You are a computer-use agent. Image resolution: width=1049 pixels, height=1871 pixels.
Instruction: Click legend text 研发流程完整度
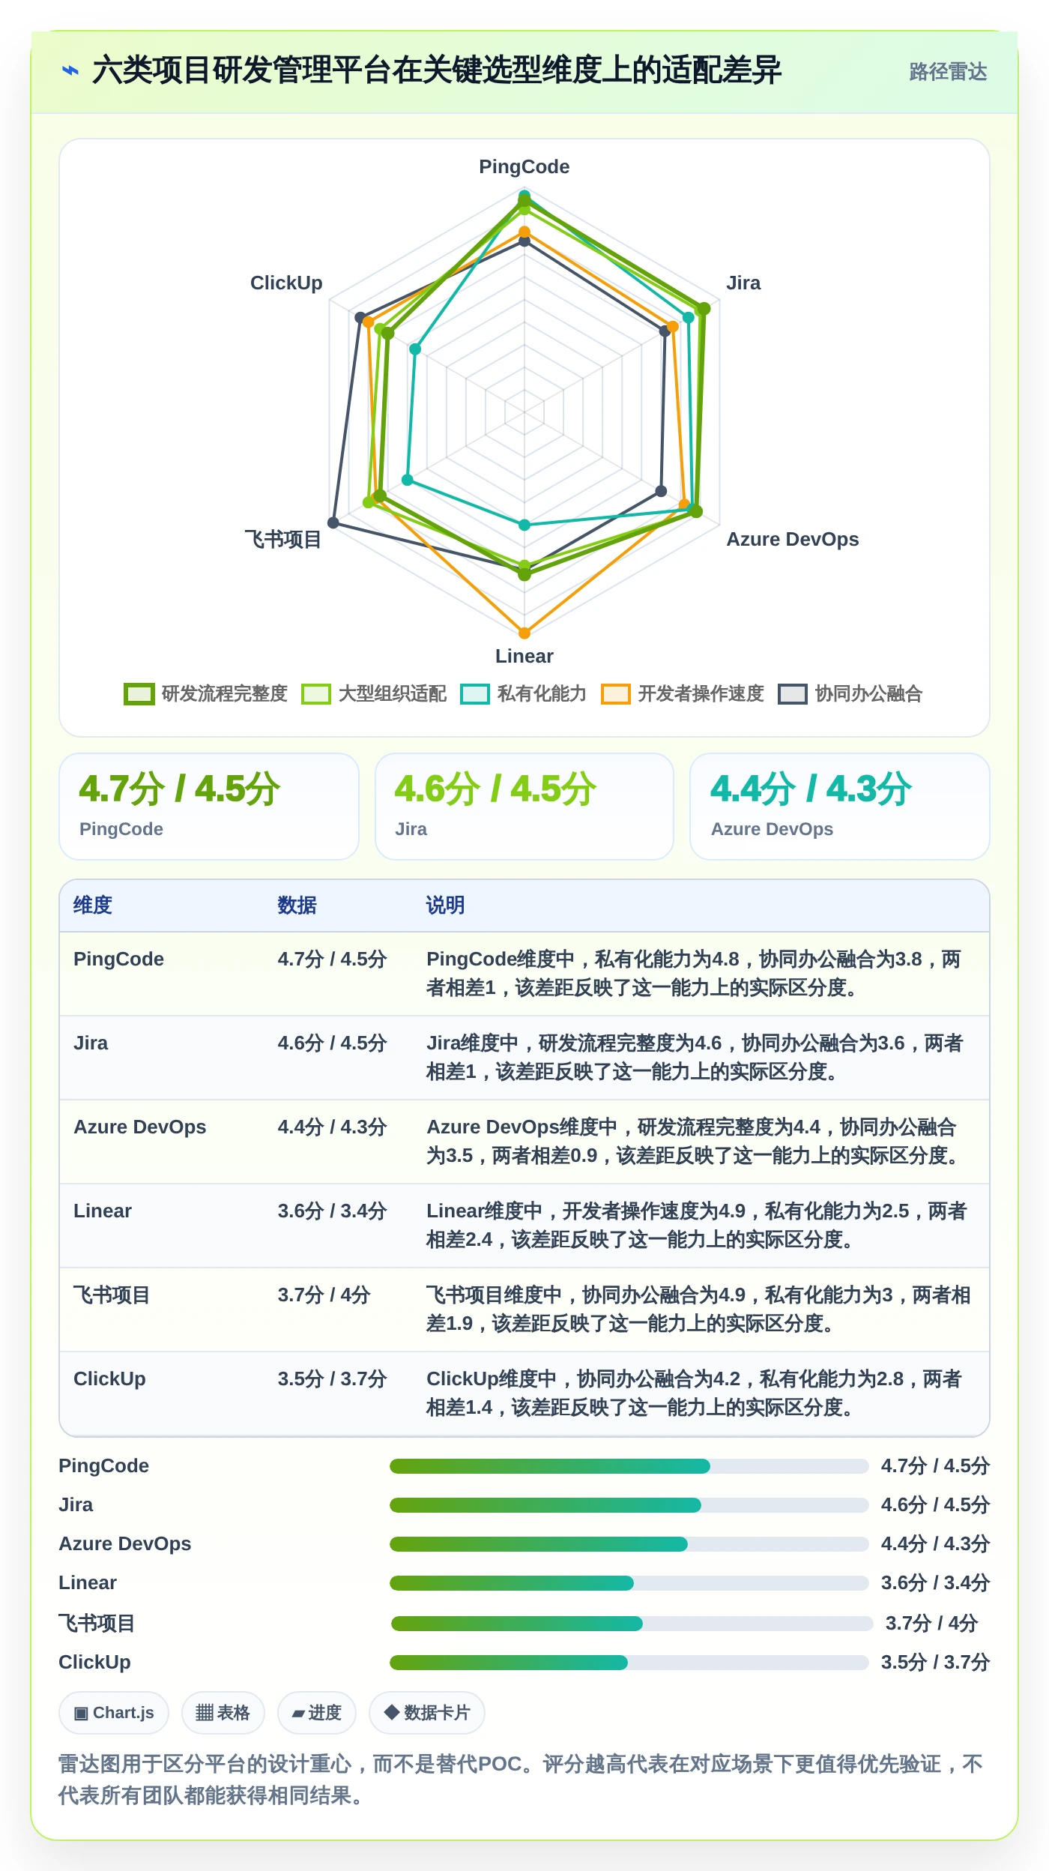[x=224, y=694]
